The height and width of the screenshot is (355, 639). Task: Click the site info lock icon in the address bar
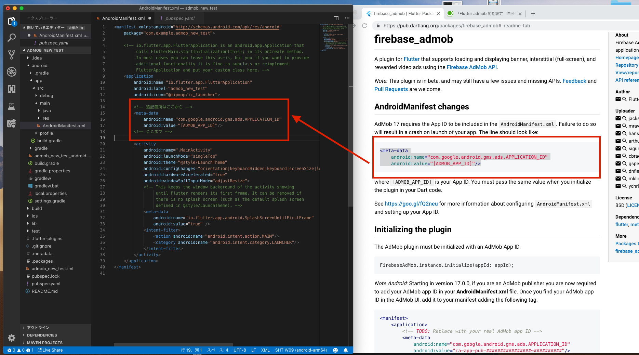[x=378, y=26]
